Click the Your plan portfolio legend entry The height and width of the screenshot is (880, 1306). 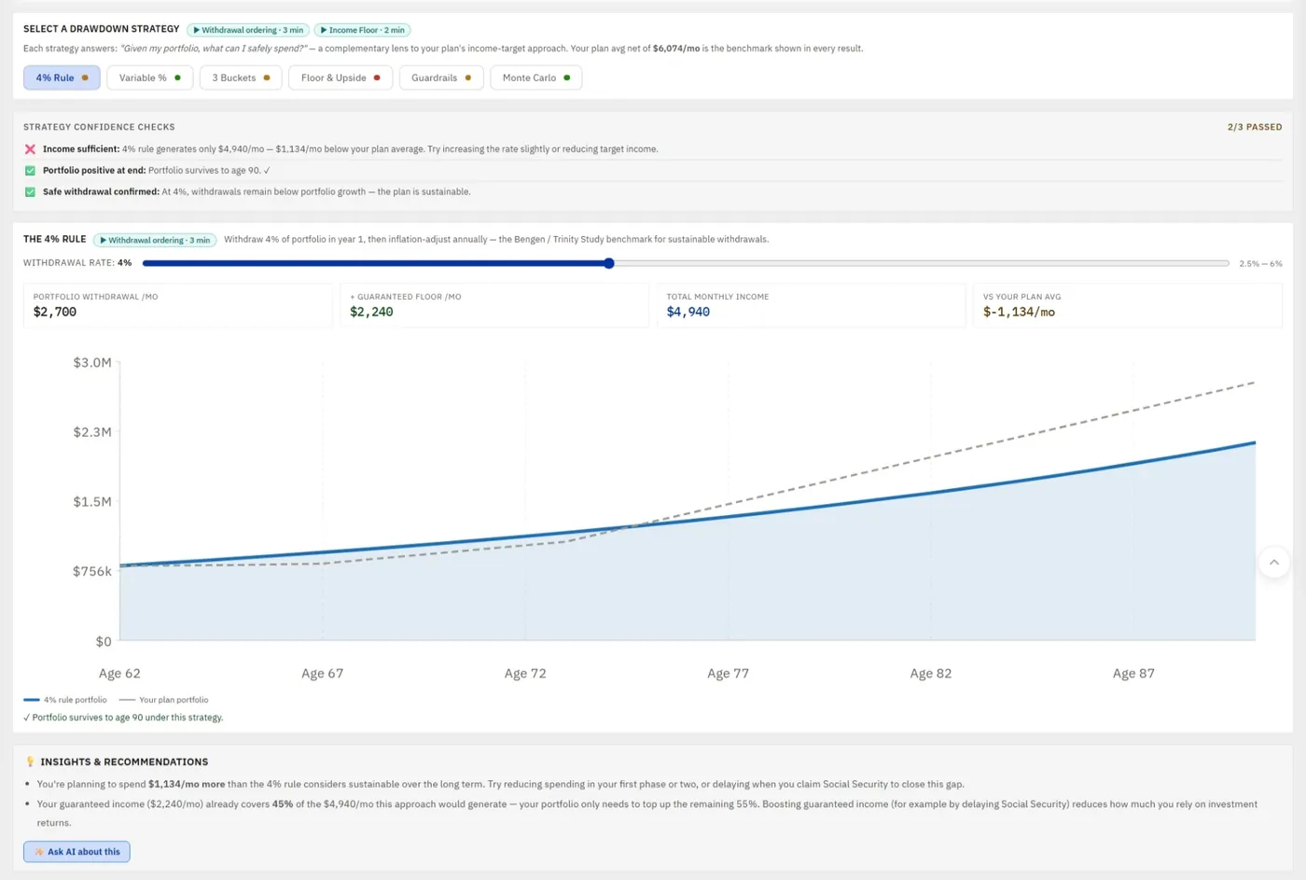tap(164, 700)
